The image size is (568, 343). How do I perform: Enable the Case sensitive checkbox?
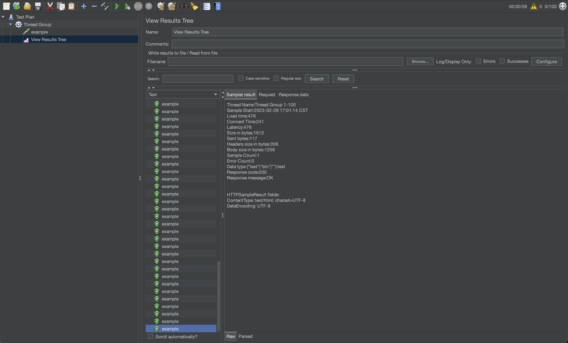pyautogui.click(x=241, y=78)
